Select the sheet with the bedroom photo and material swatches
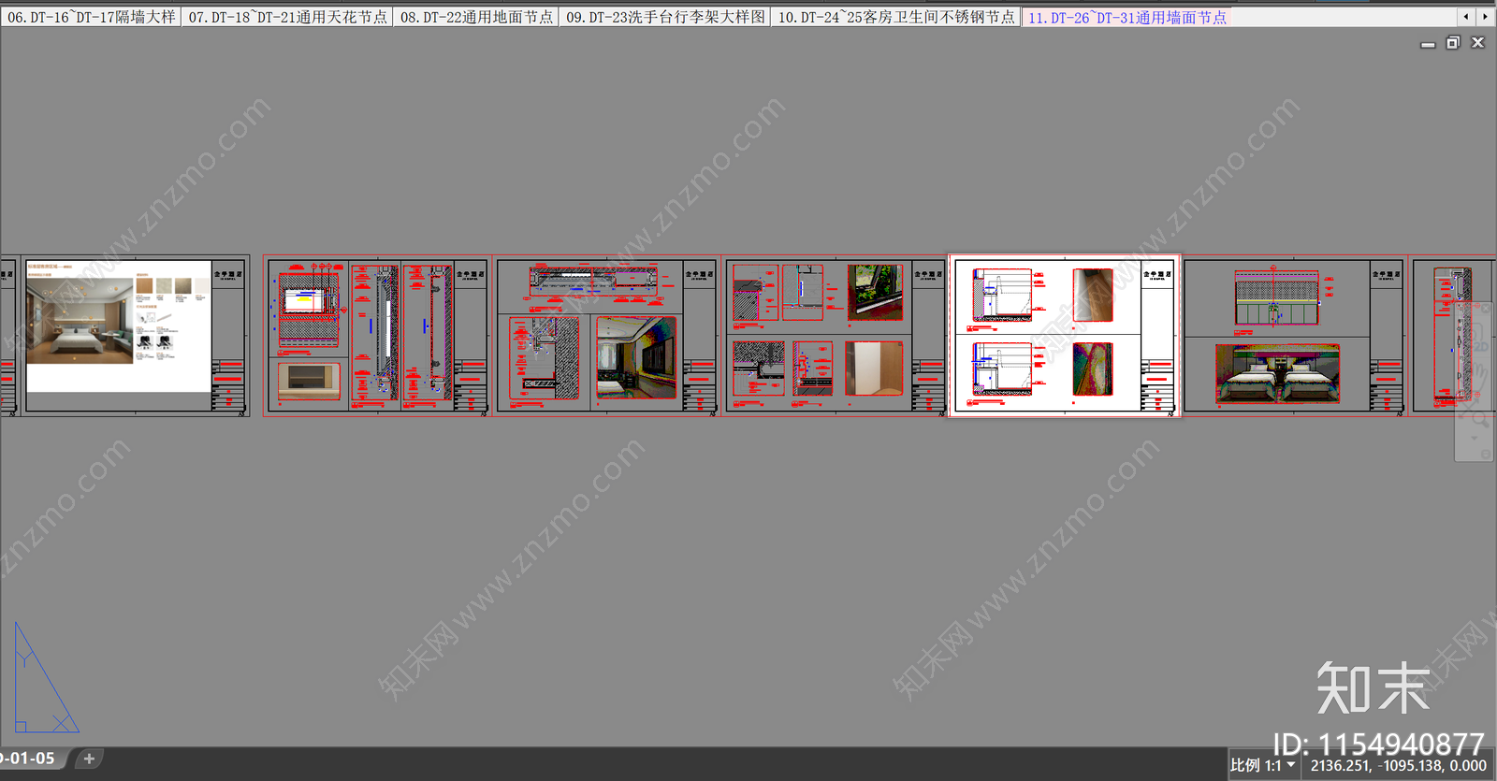Viewport: 1497px width, 781px height. point(135,336)
